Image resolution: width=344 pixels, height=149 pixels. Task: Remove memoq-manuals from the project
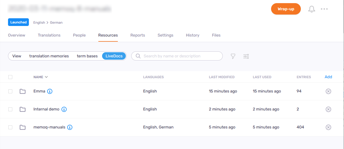pyautogui.click(x=328, y=127)
